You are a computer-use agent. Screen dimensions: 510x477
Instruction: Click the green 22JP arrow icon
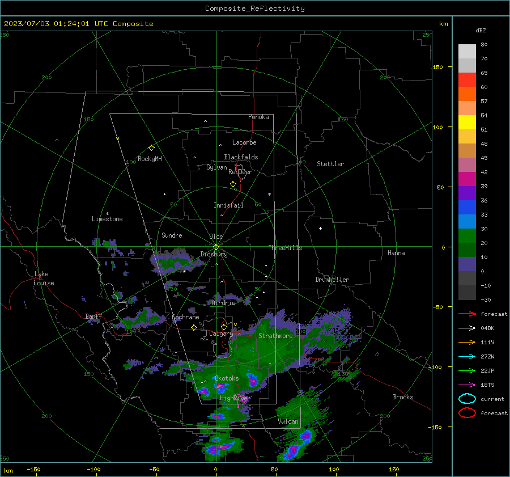467,370
